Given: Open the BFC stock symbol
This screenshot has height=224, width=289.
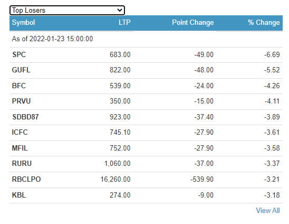Looking at the screenshot, I should click(x=19, y=86).
